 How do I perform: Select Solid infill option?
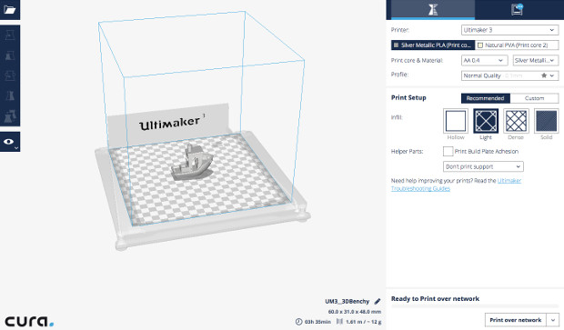tap(546, 121)
